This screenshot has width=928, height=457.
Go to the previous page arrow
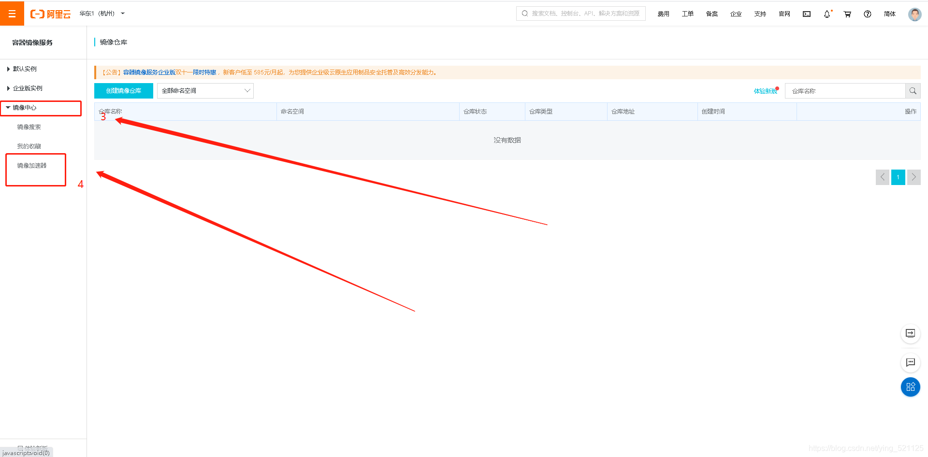point(883,177)
